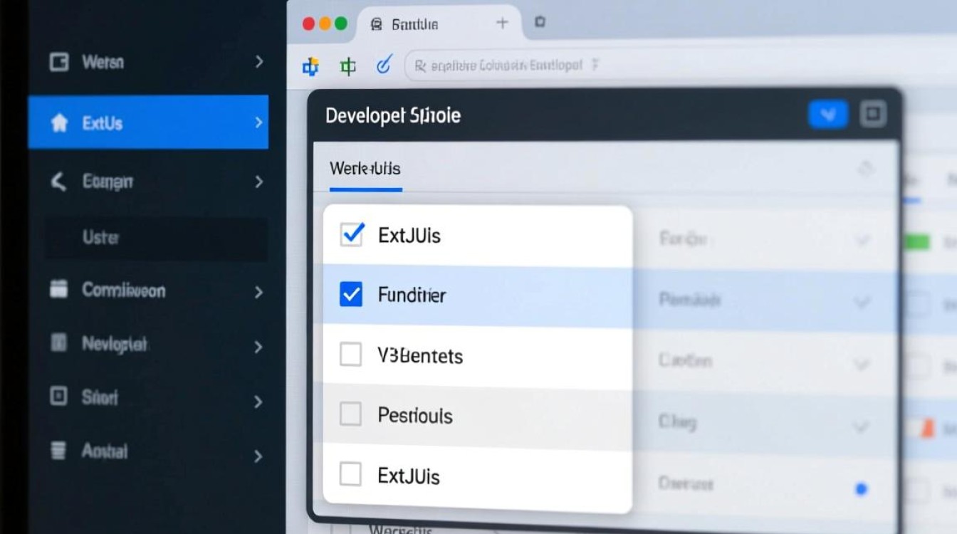Click the page icon on the Bandiuis browser tab
The width and height of the screenshot is (957, 534).
click(x=377, y=24)
